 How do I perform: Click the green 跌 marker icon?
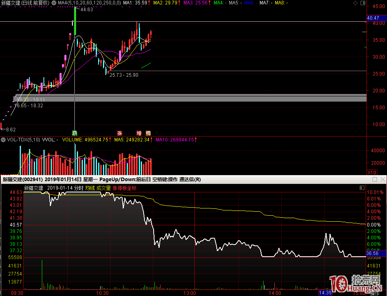(74, 133)
